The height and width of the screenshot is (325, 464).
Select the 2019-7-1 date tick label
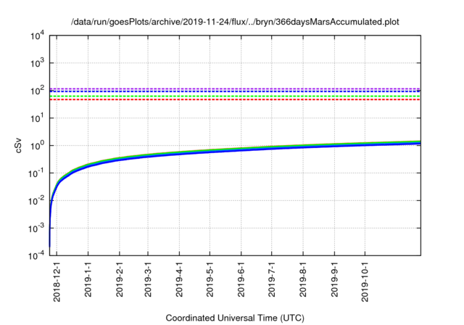pyautogui.click(x=270, y=280)
